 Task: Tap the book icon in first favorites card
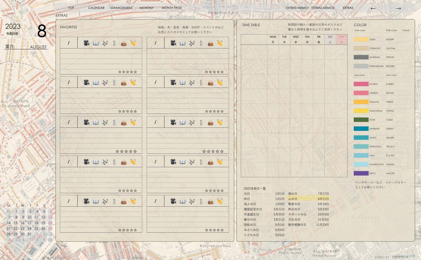[x=95, y=43]
